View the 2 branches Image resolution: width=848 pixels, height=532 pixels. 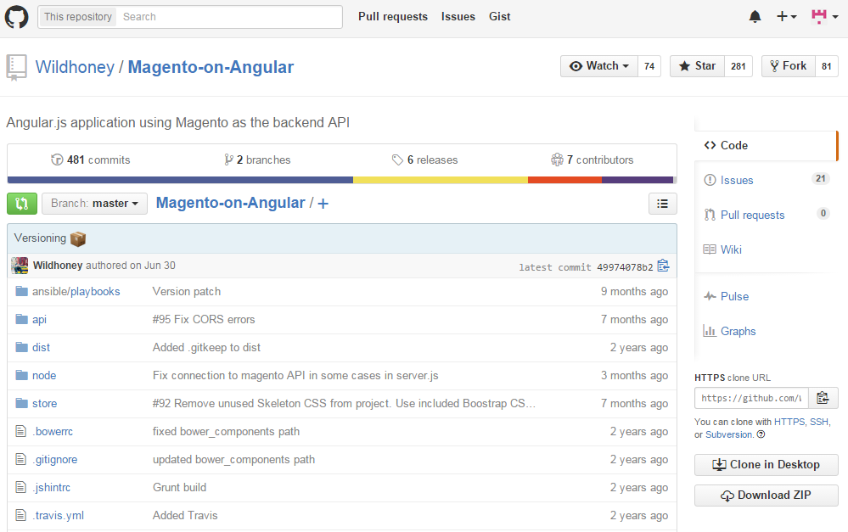tap(257, 160)
